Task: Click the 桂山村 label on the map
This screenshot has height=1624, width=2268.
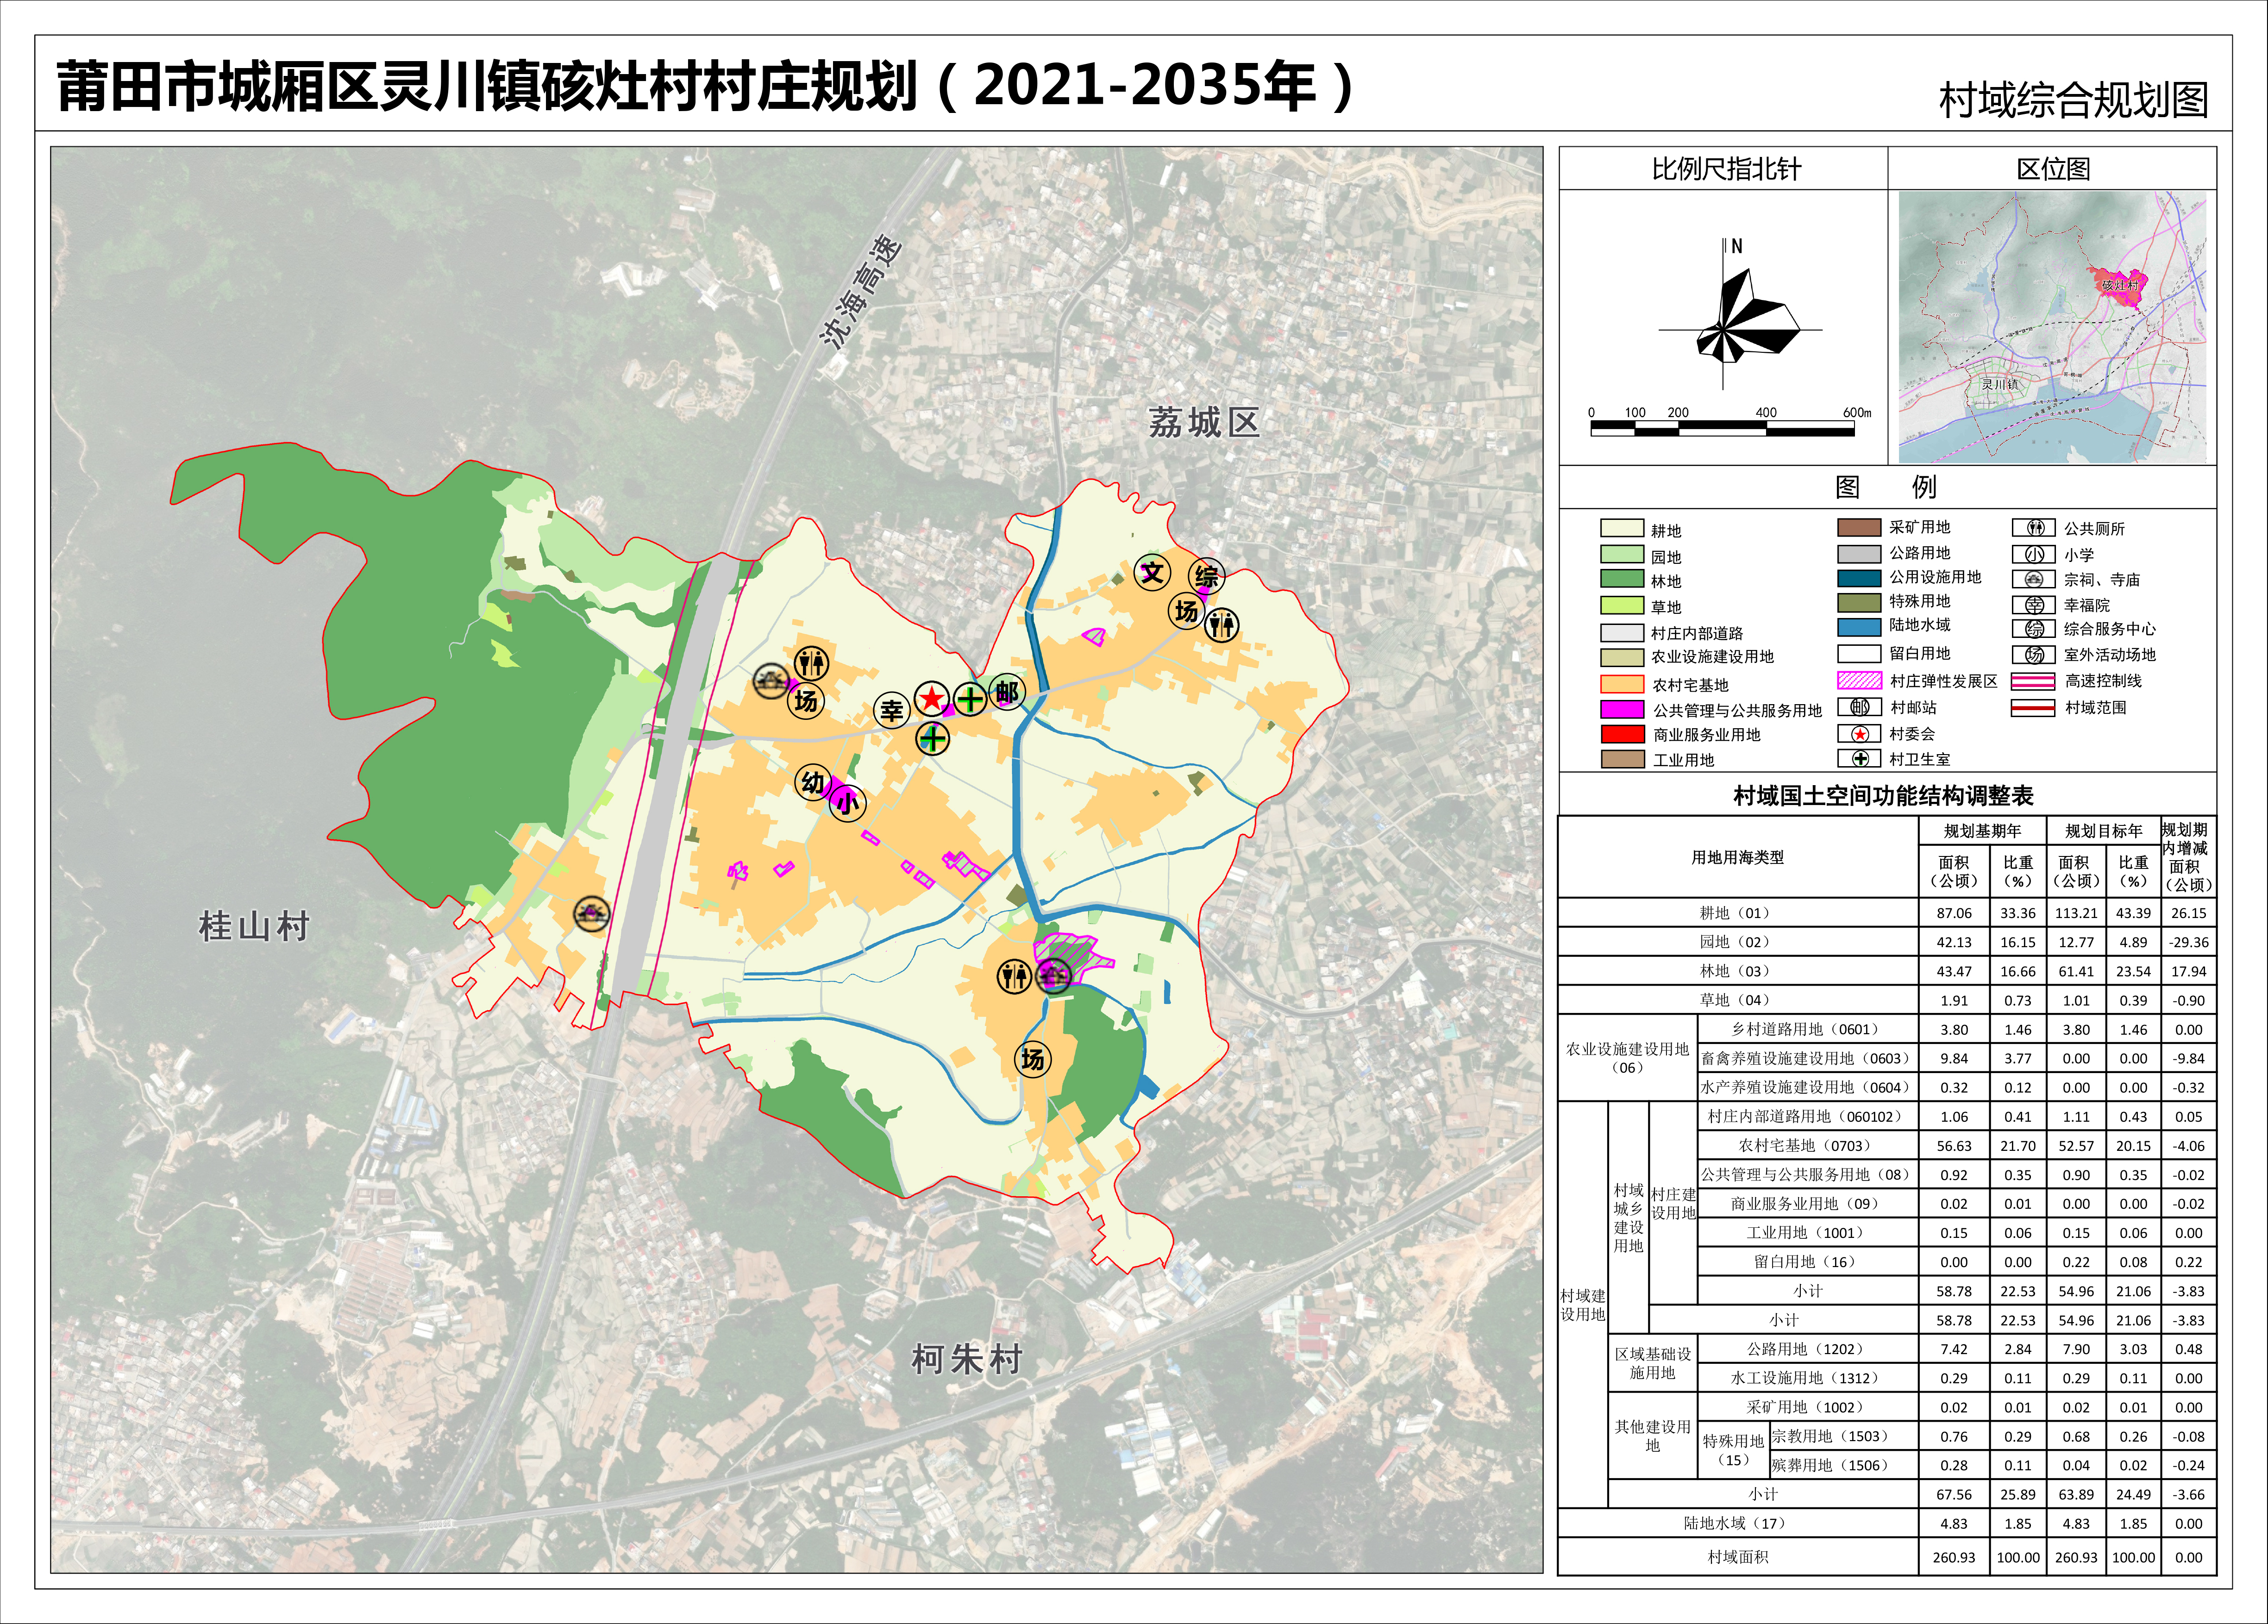Action: pyautogui.click(x=254, y=926)
